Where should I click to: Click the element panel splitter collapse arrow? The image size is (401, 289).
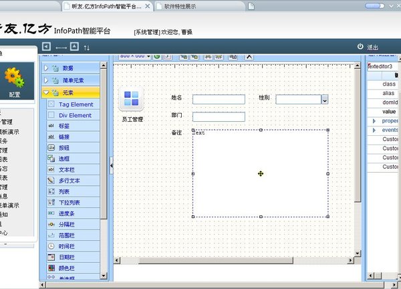click(x=111, y=166)
